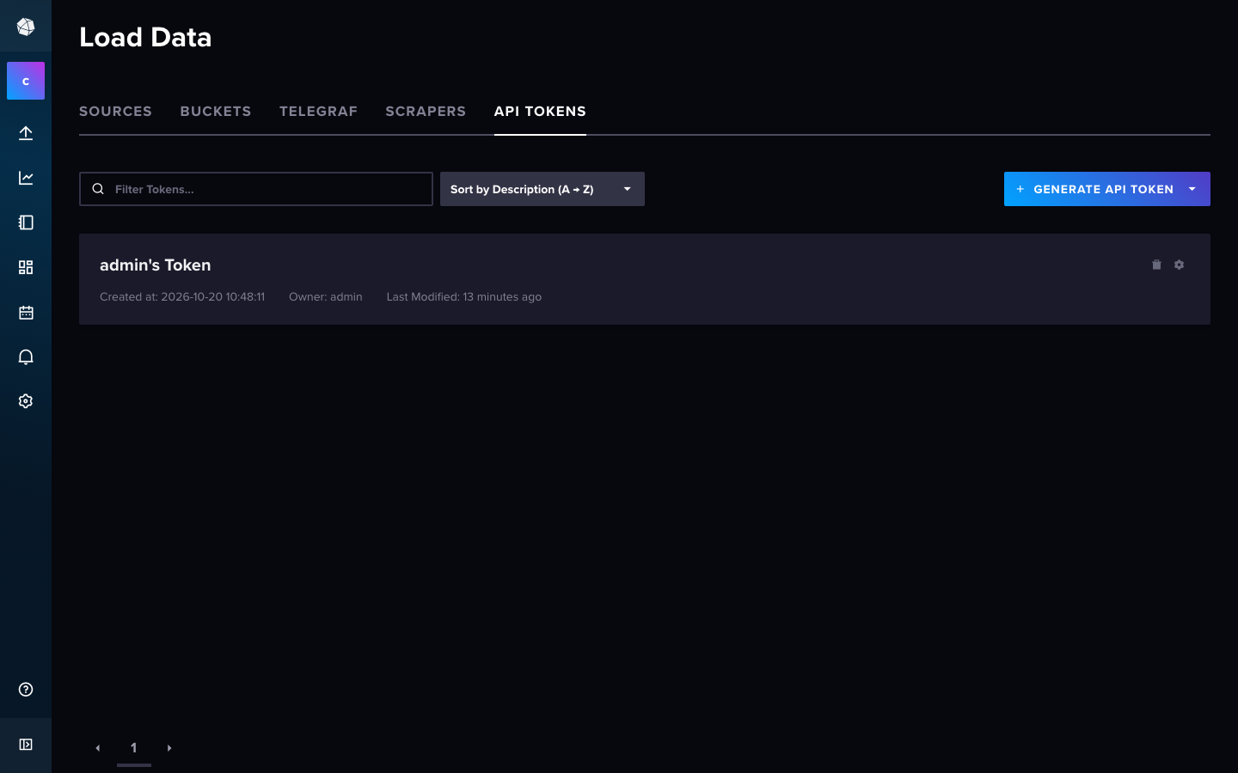Select the API Tokens tab

click(x=540, y=112)
